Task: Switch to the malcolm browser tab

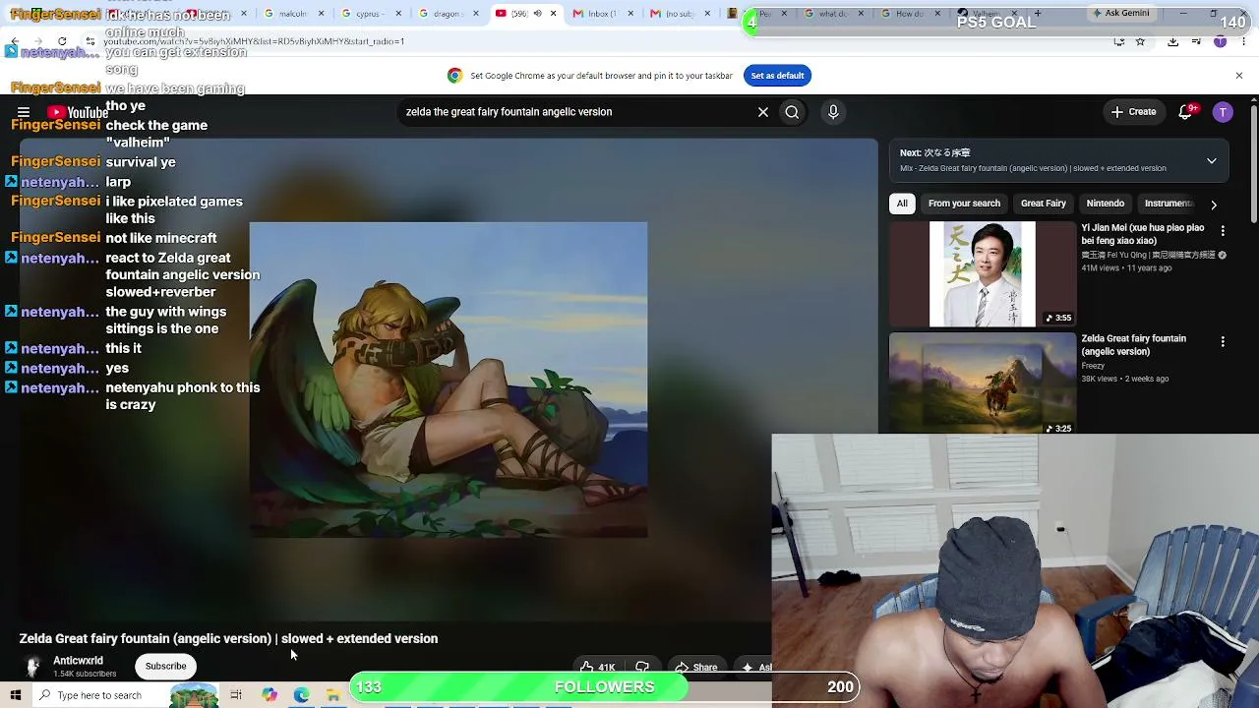Action: pos(292,14)
